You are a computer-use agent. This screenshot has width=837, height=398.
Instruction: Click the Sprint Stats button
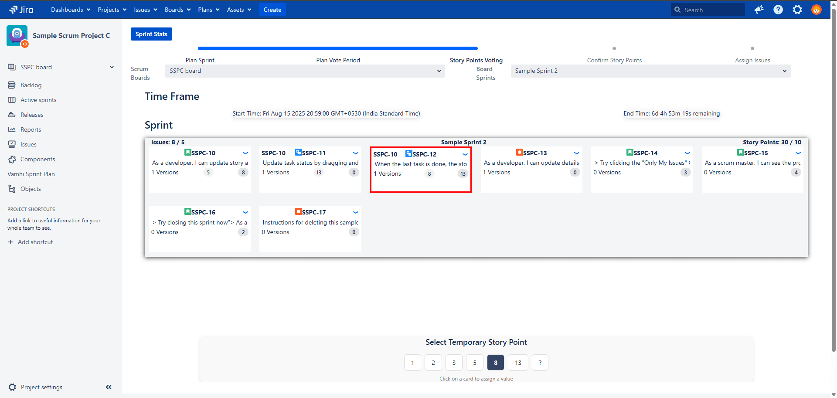click(x=151, y=34)
